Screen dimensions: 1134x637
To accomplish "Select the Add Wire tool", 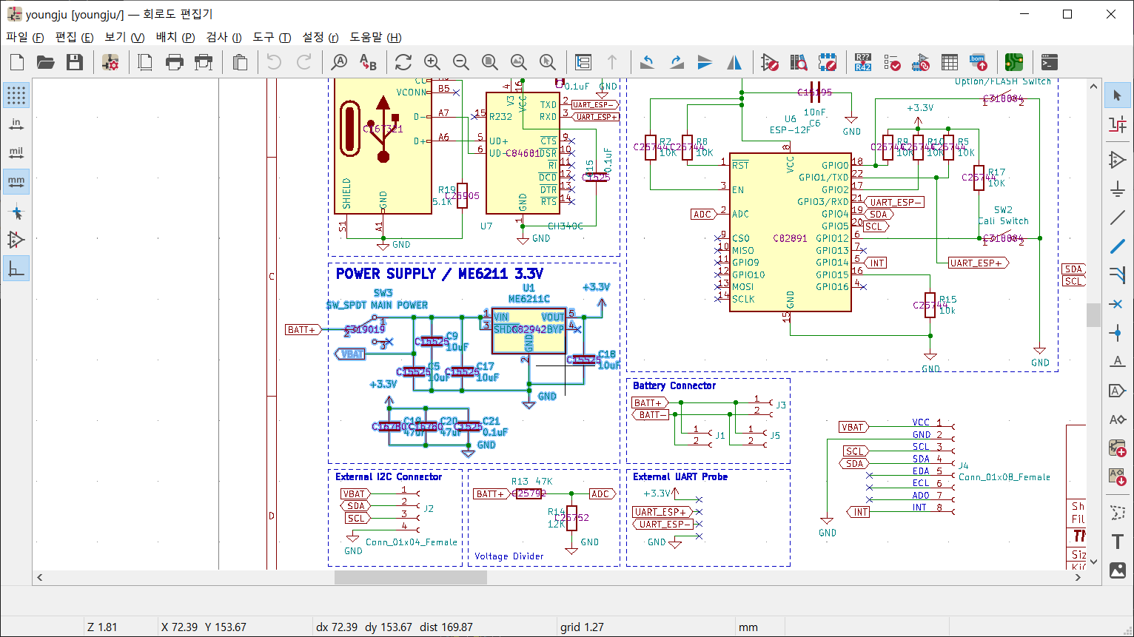I will coord(1118,218).
